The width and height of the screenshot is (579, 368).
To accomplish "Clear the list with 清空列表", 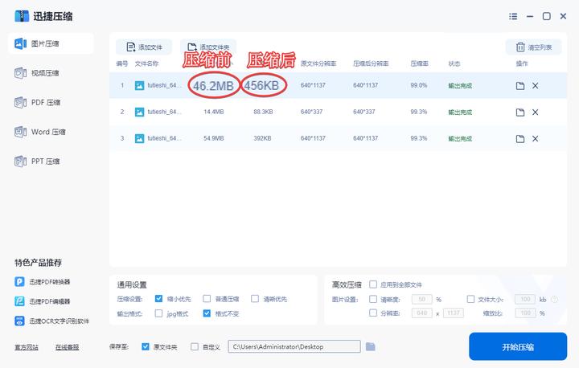I will (x=534, y=47).
